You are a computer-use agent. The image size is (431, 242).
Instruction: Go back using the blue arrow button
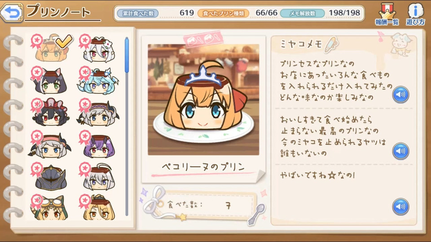(12, 13)
